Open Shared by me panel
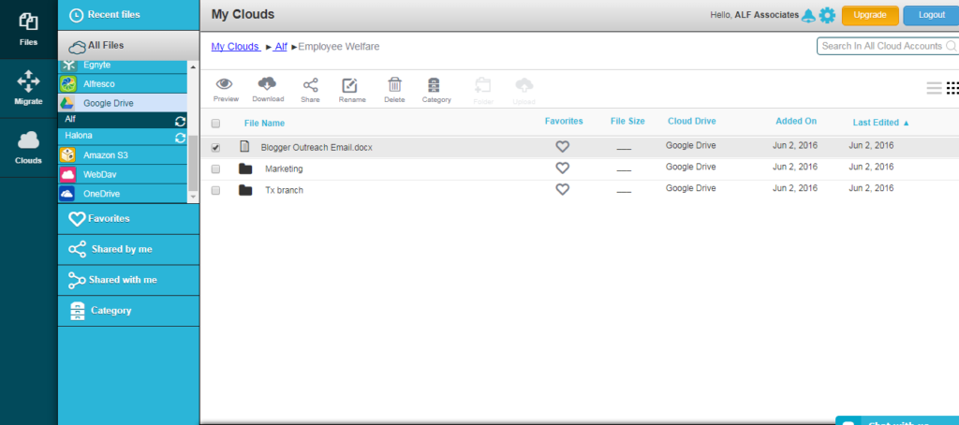The image size is (959, 425). (x=128, y=250)
